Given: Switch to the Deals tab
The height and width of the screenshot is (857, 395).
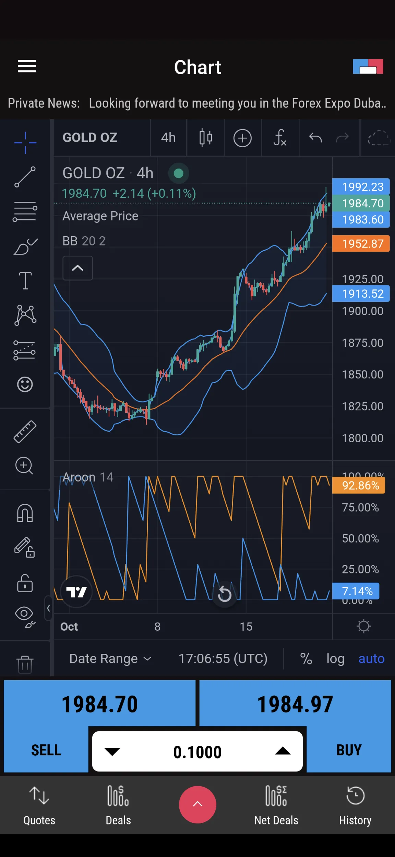Looking at the screenshot, I should tap(118, 805).
